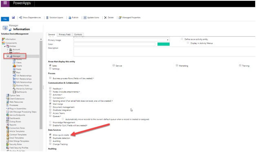Click into the Description text area
The image size is (256, 152).
pyautogui.click(x=164, y=52)
